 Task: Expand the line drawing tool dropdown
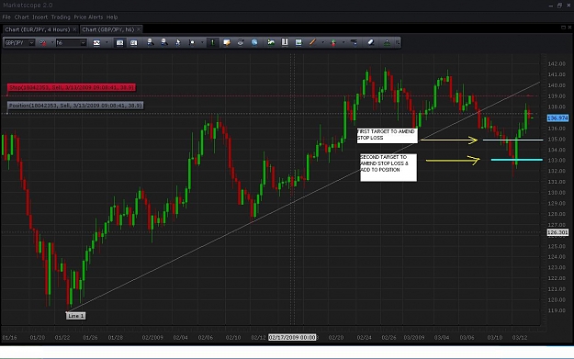click(322, 43)
